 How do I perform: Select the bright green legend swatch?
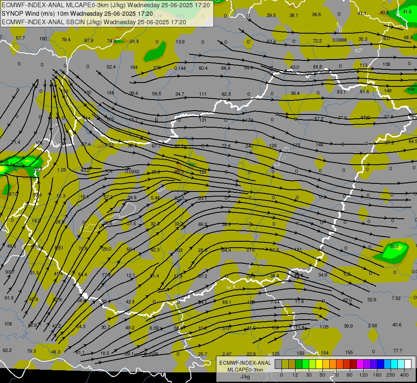tap(305, 364)
